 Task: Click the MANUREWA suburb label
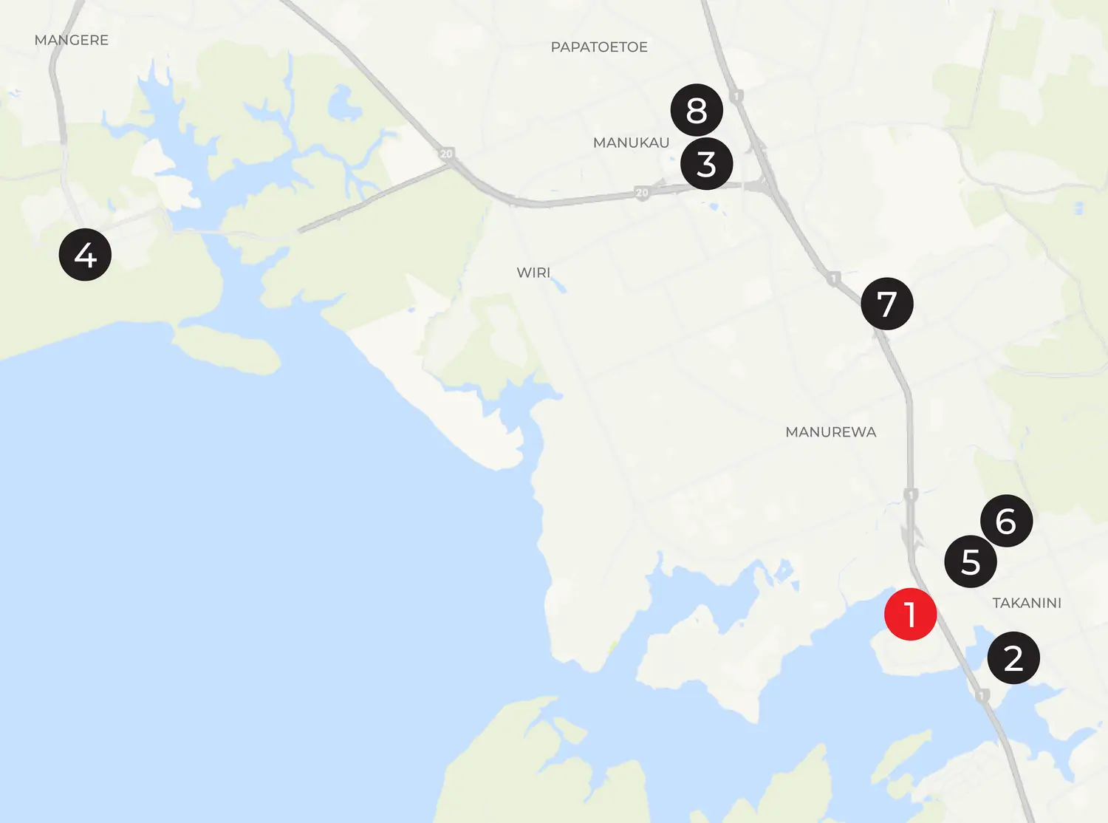pos(831,432)
